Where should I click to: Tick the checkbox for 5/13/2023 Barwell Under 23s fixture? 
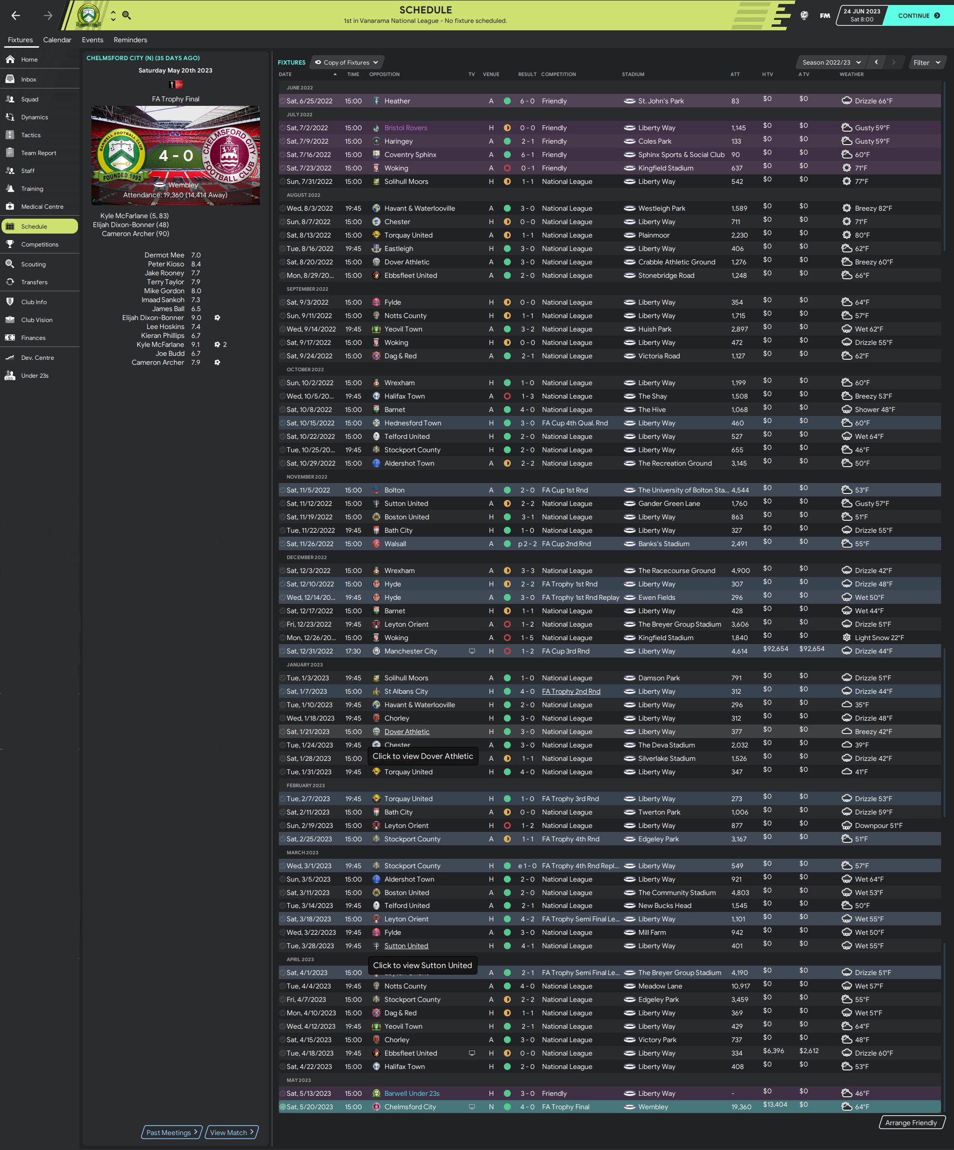point(283,1093)
